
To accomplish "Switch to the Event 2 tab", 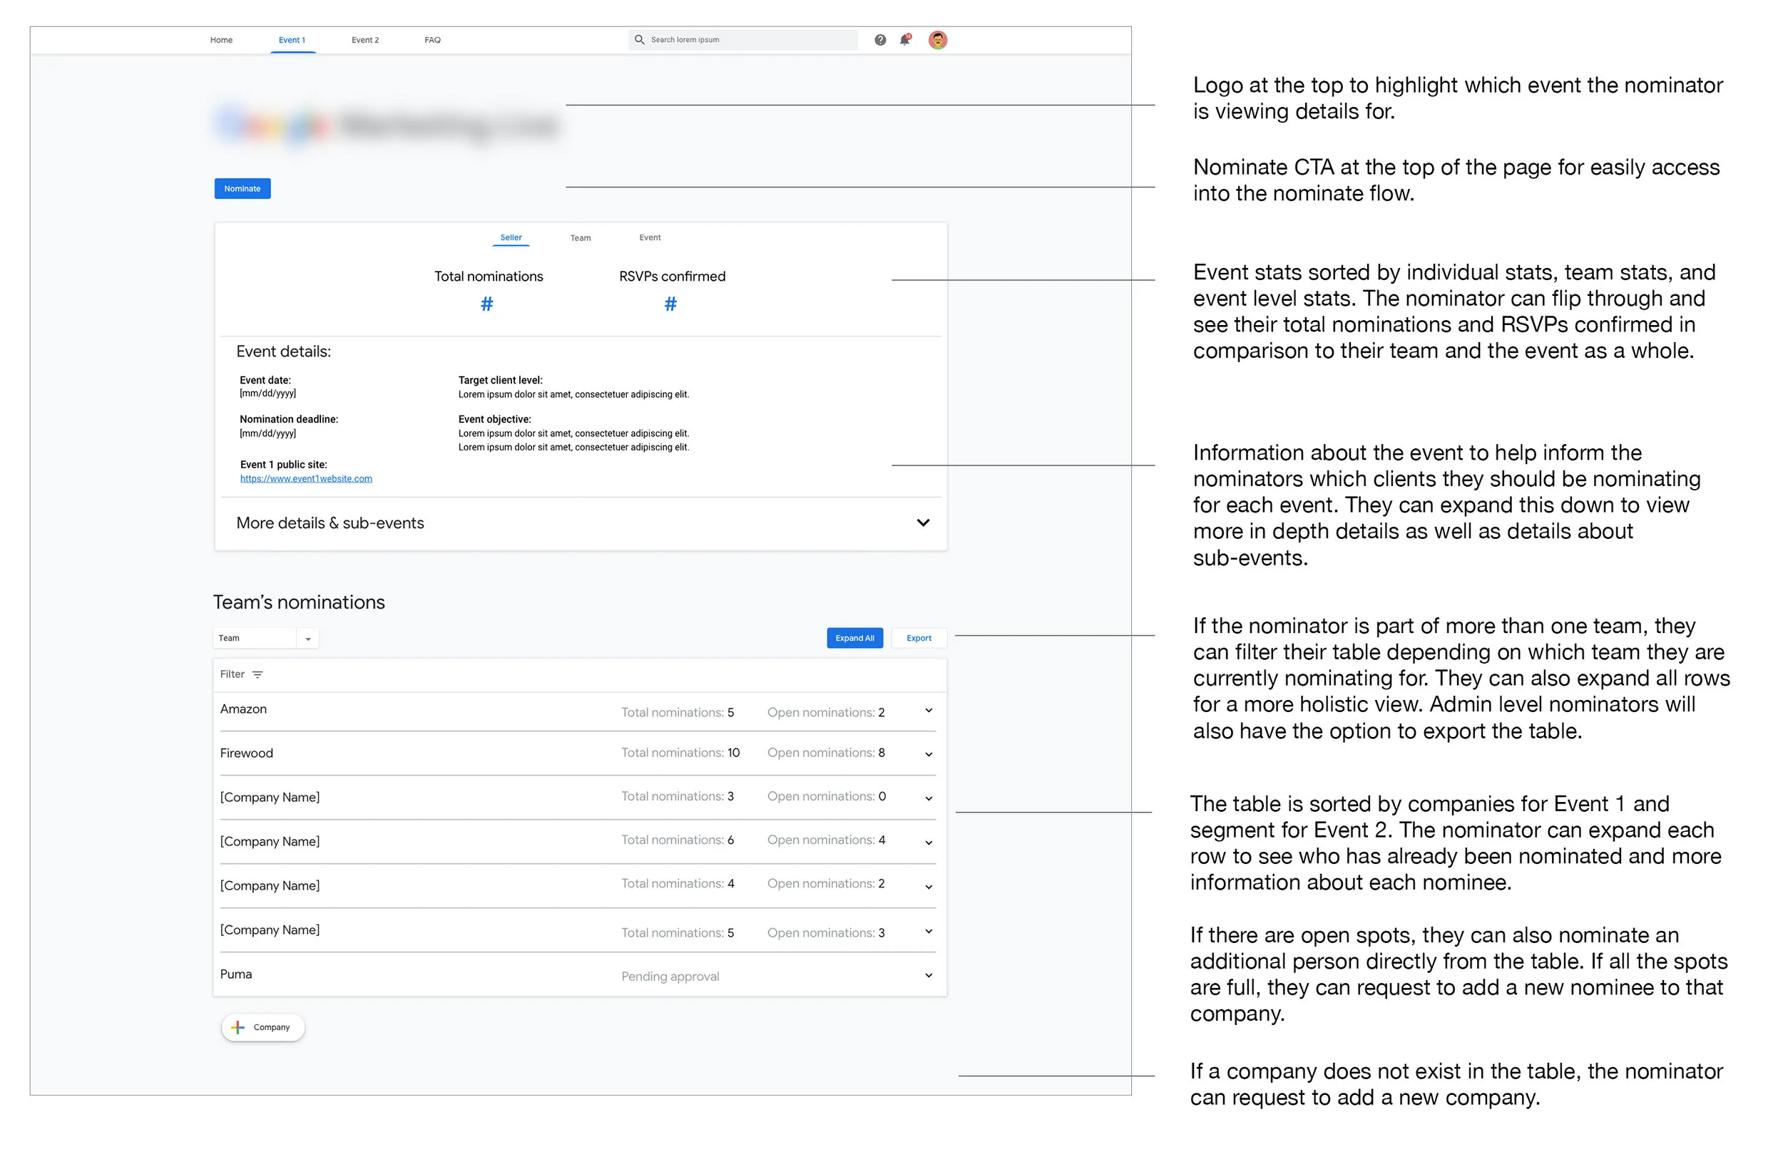I will pos(365,41).
